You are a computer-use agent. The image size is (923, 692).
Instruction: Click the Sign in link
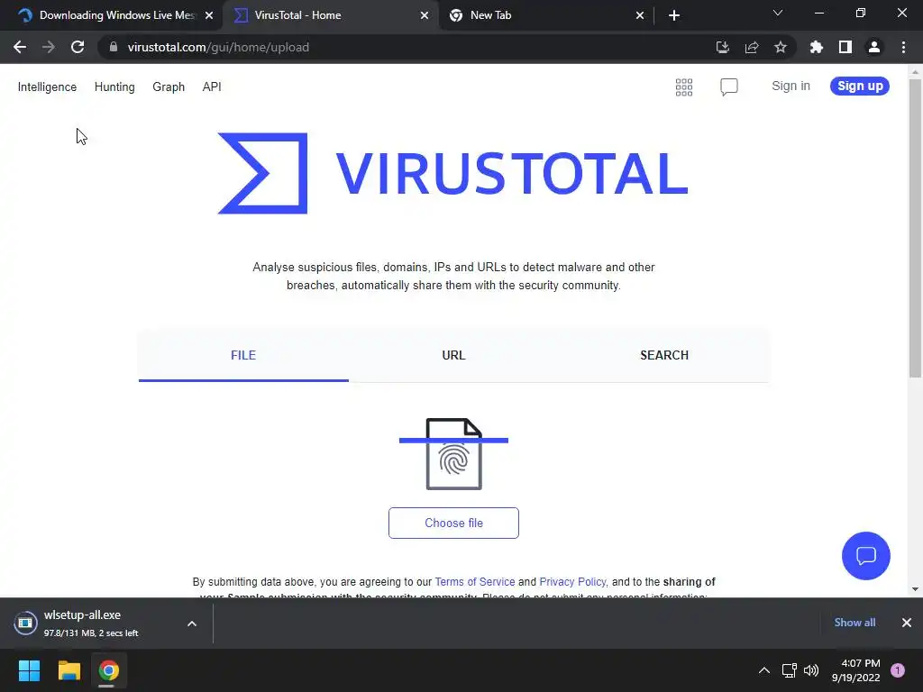[790, 86]
